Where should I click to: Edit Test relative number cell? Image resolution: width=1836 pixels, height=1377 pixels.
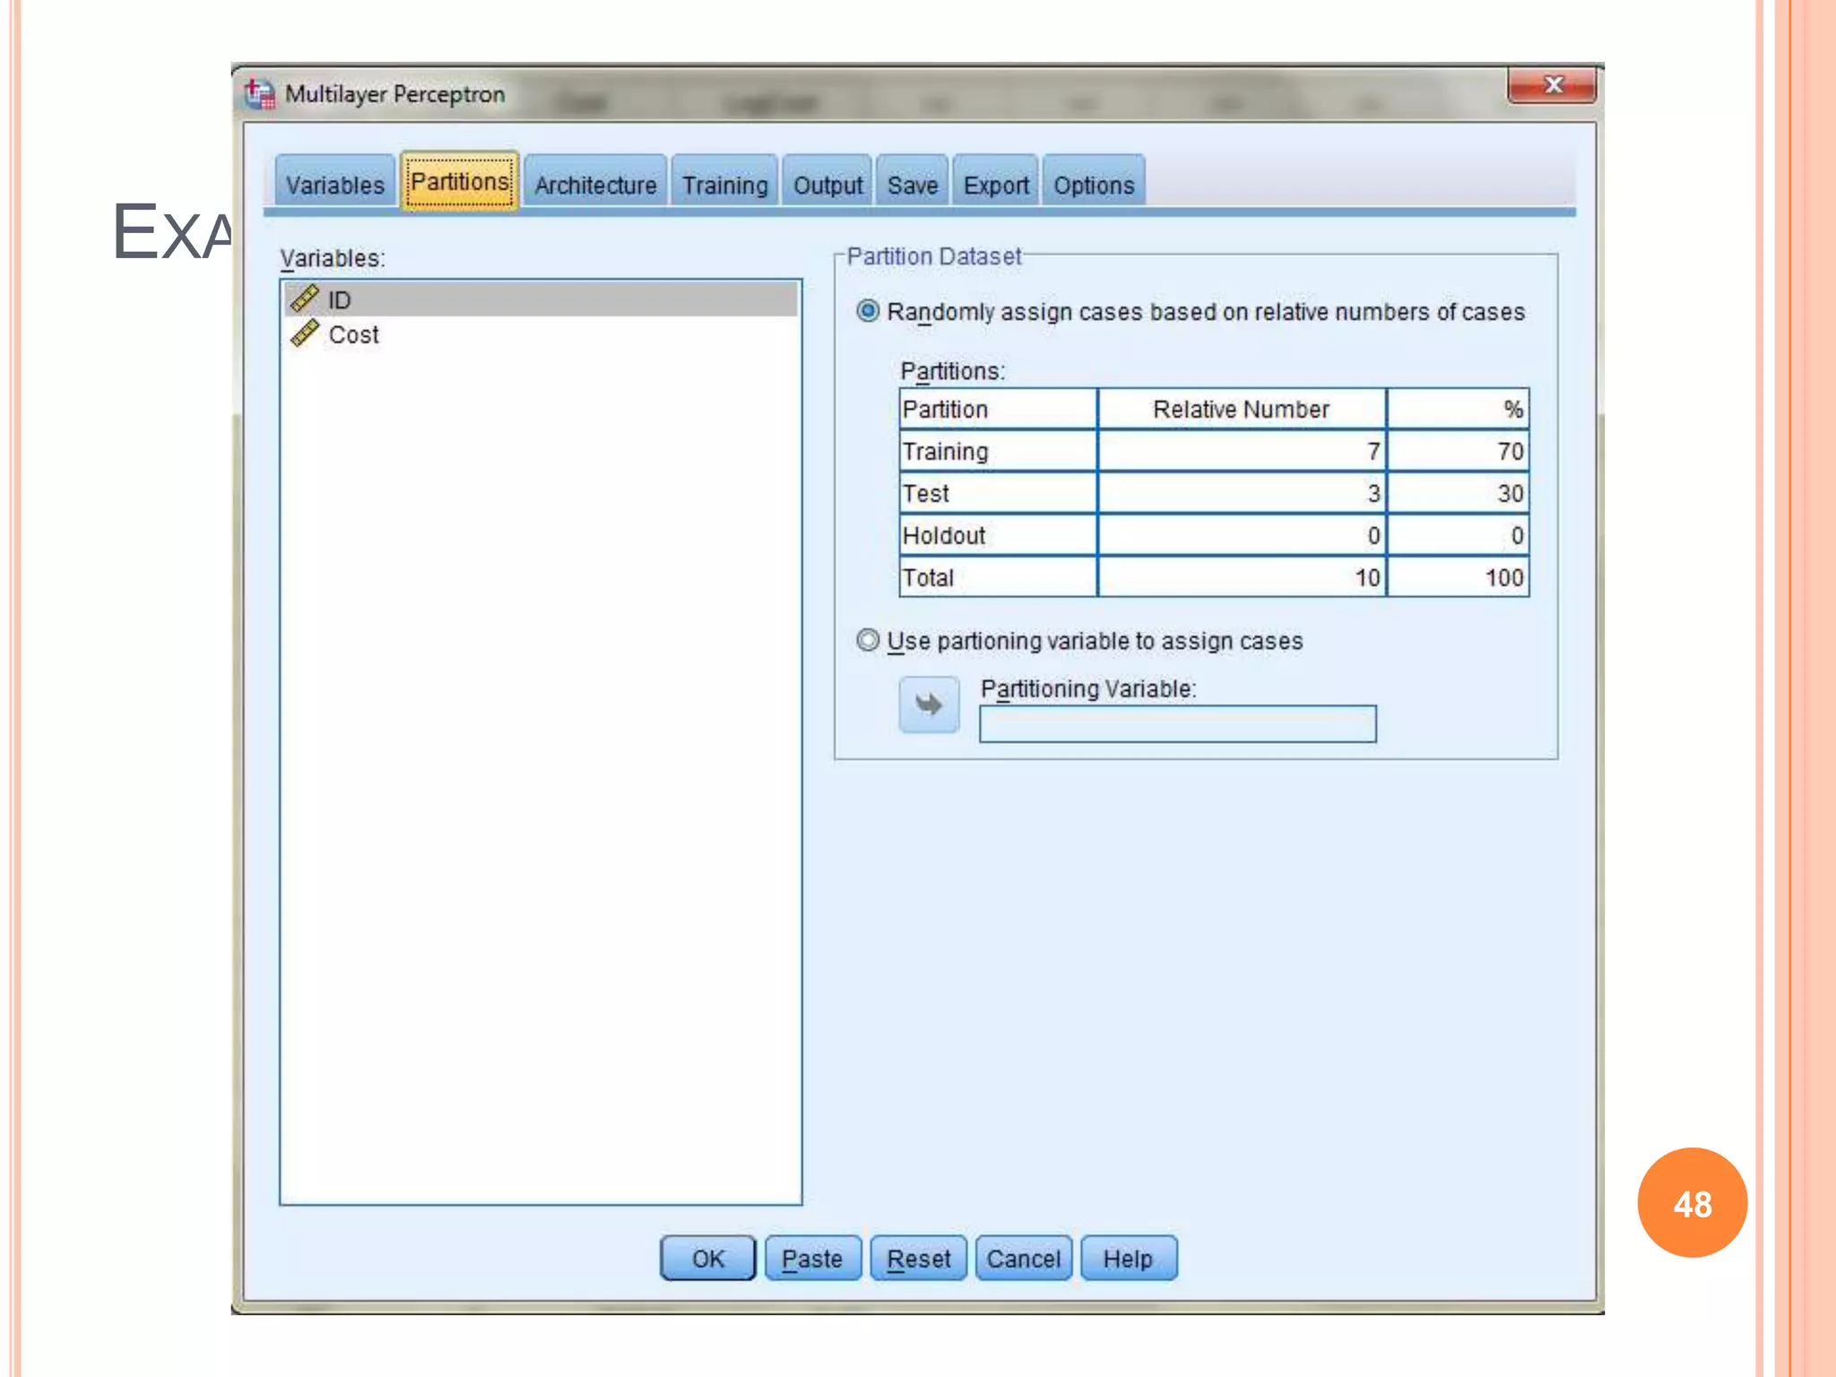tap(1241, 493)
